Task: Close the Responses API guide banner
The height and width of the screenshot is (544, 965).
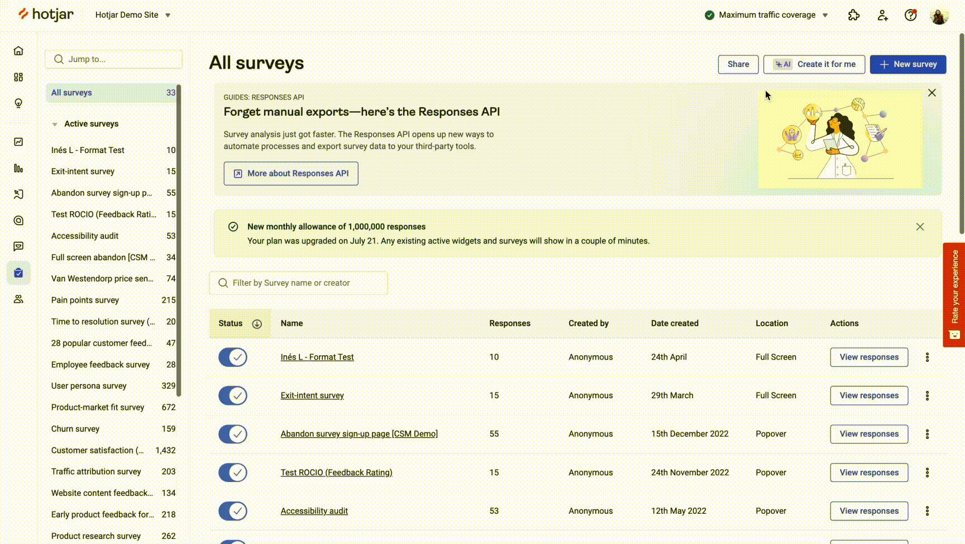Action: (932, 93)
